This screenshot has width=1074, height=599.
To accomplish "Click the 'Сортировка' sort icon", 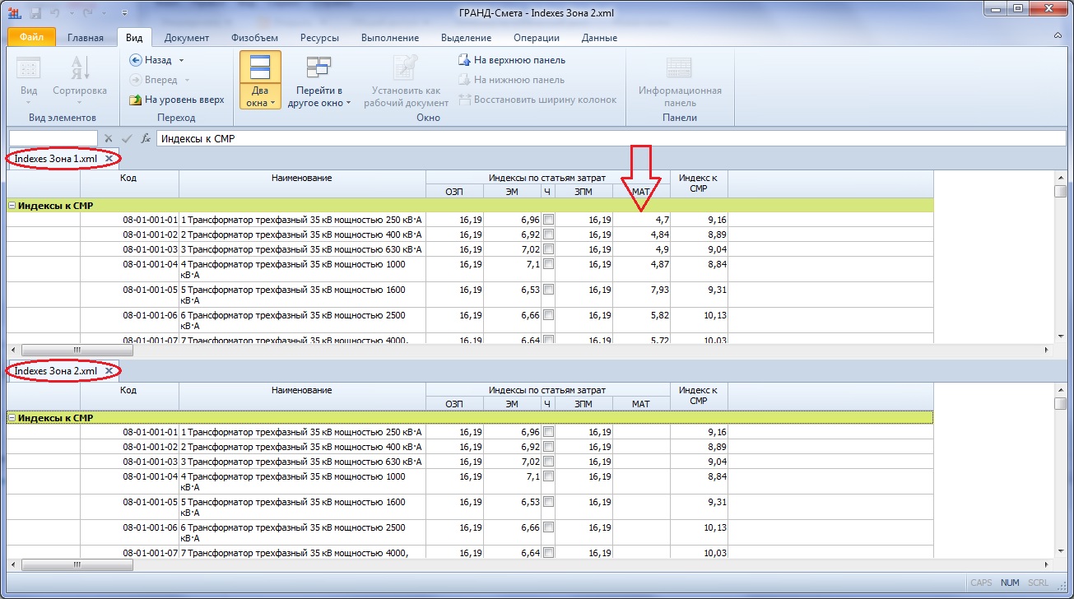I will (80, 69).
